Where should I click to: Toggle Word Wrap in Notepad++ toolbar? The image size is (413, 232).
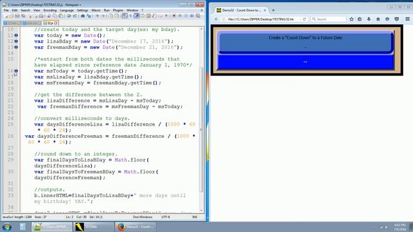click(x=125, y=16)
